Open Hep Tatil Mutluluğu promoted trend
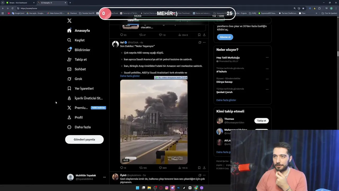The image size is (339, 191). (228, 58)
